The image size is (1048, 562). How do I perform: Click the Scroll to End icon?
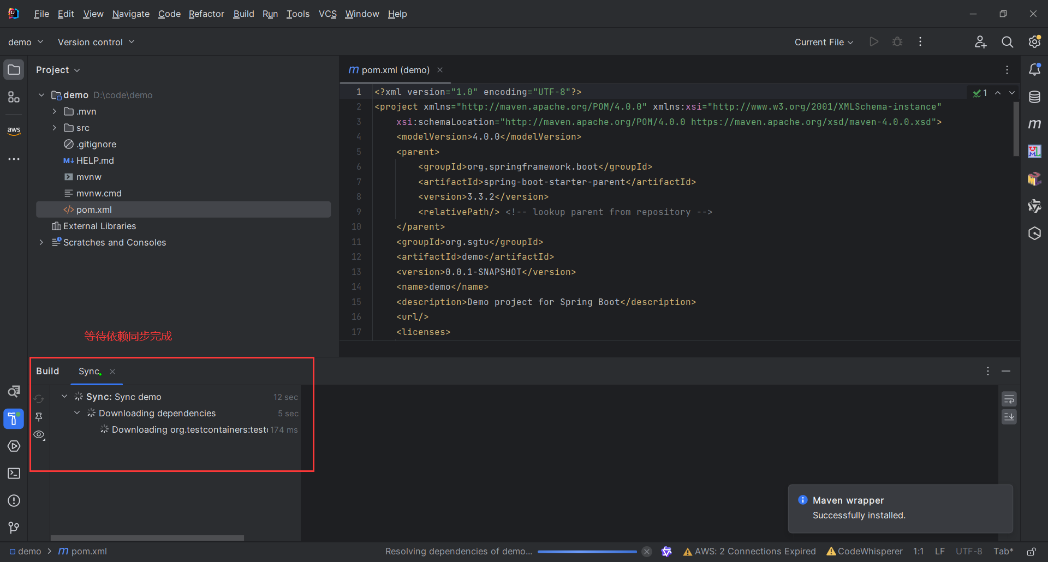pos(1009,417)
